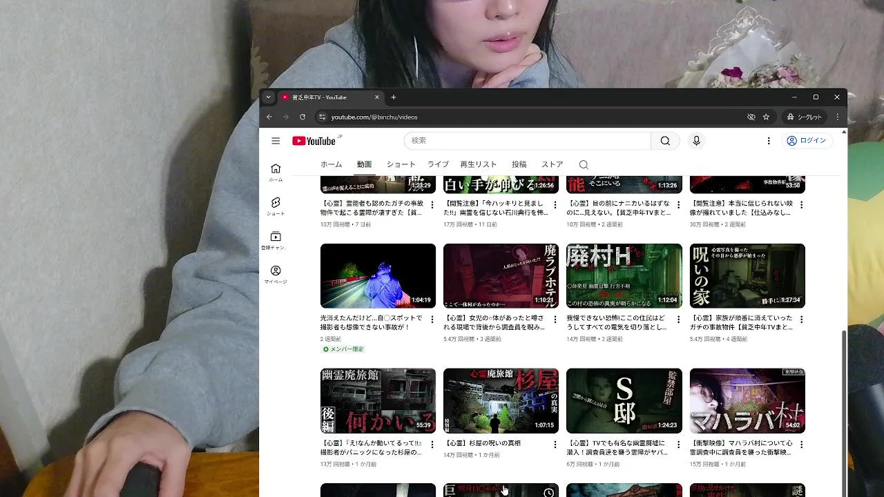Open options menu for 光消えたんだけど video
Viewport: 884px width, 497px height.
click(x=432, y=320)
